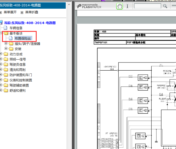The height and width of the screenshot is (149, 176).
Task: Click the folder icon of 安装
Action: point(11,49)
